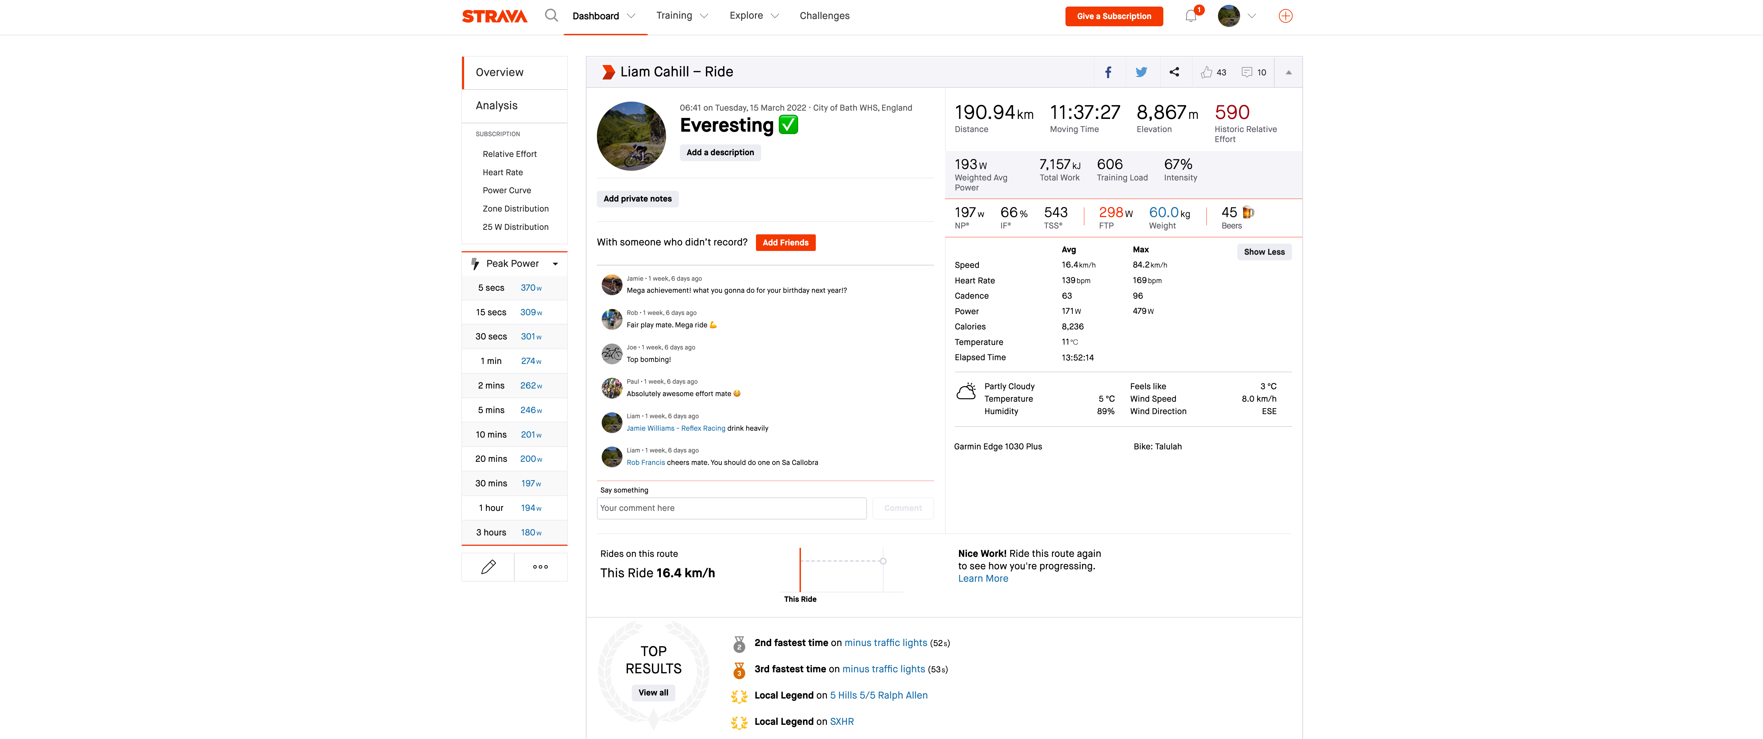Click the profile avatar in header
Viewport: 1763px width, 739px height.
pos(1228,16)
